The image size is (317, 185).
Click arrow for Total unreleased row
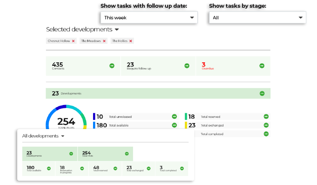point(174,117)
